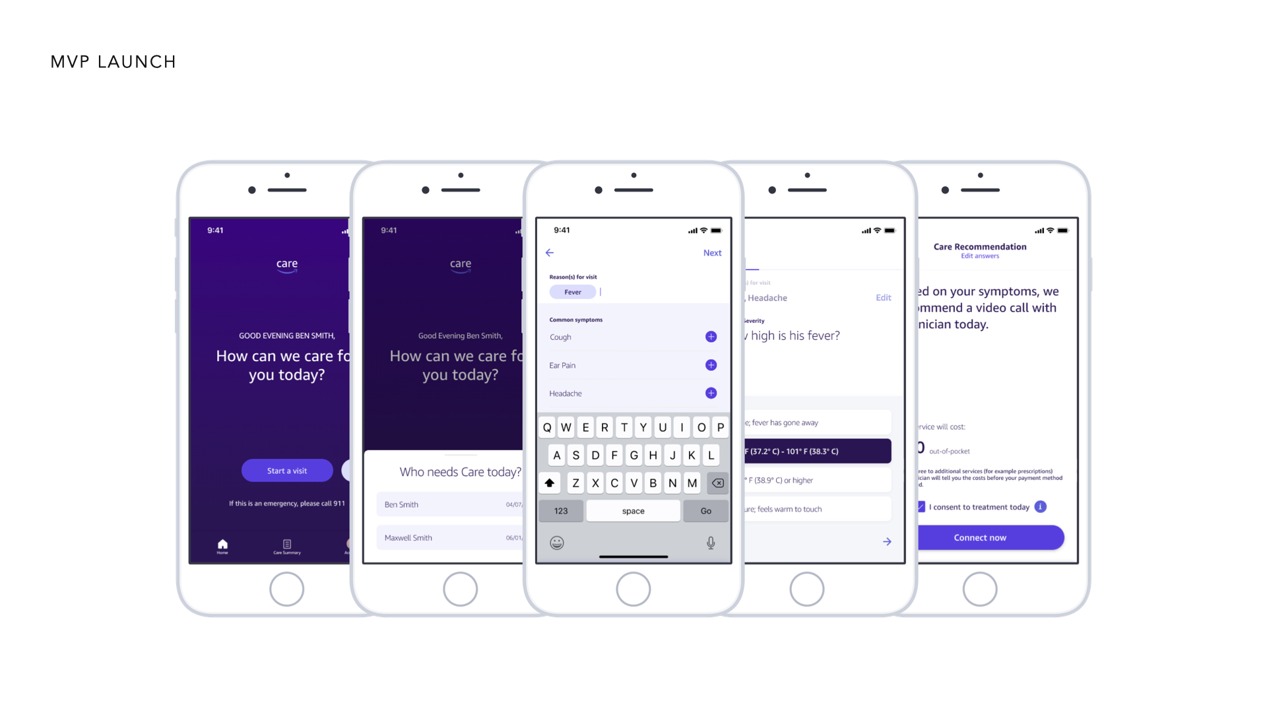The width and height of the screenshot is (1267, 713).
Task: Tap Start a visit button
Action: coord(287,470)
